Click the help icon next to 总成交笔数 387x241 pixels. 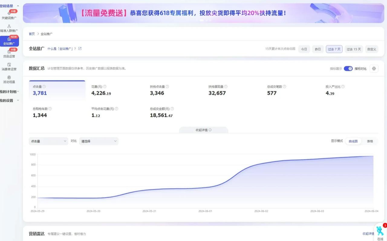pos(285,87)
